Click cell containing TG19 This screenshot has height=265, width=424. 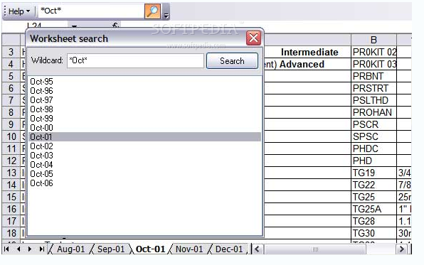[373, 173]
